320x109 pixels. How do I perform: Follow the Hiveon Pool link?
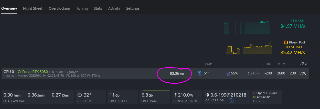click(x=297, y=42)
